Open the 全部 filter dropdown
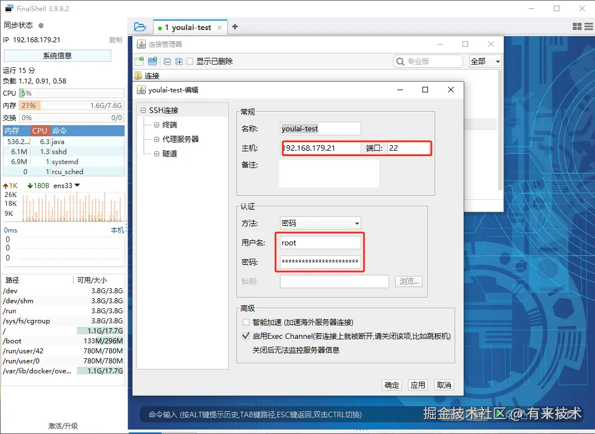The height and width of the screenshot is (434, 595). click(485, 61)
